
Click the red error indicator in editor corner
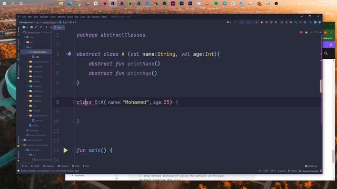301,33
